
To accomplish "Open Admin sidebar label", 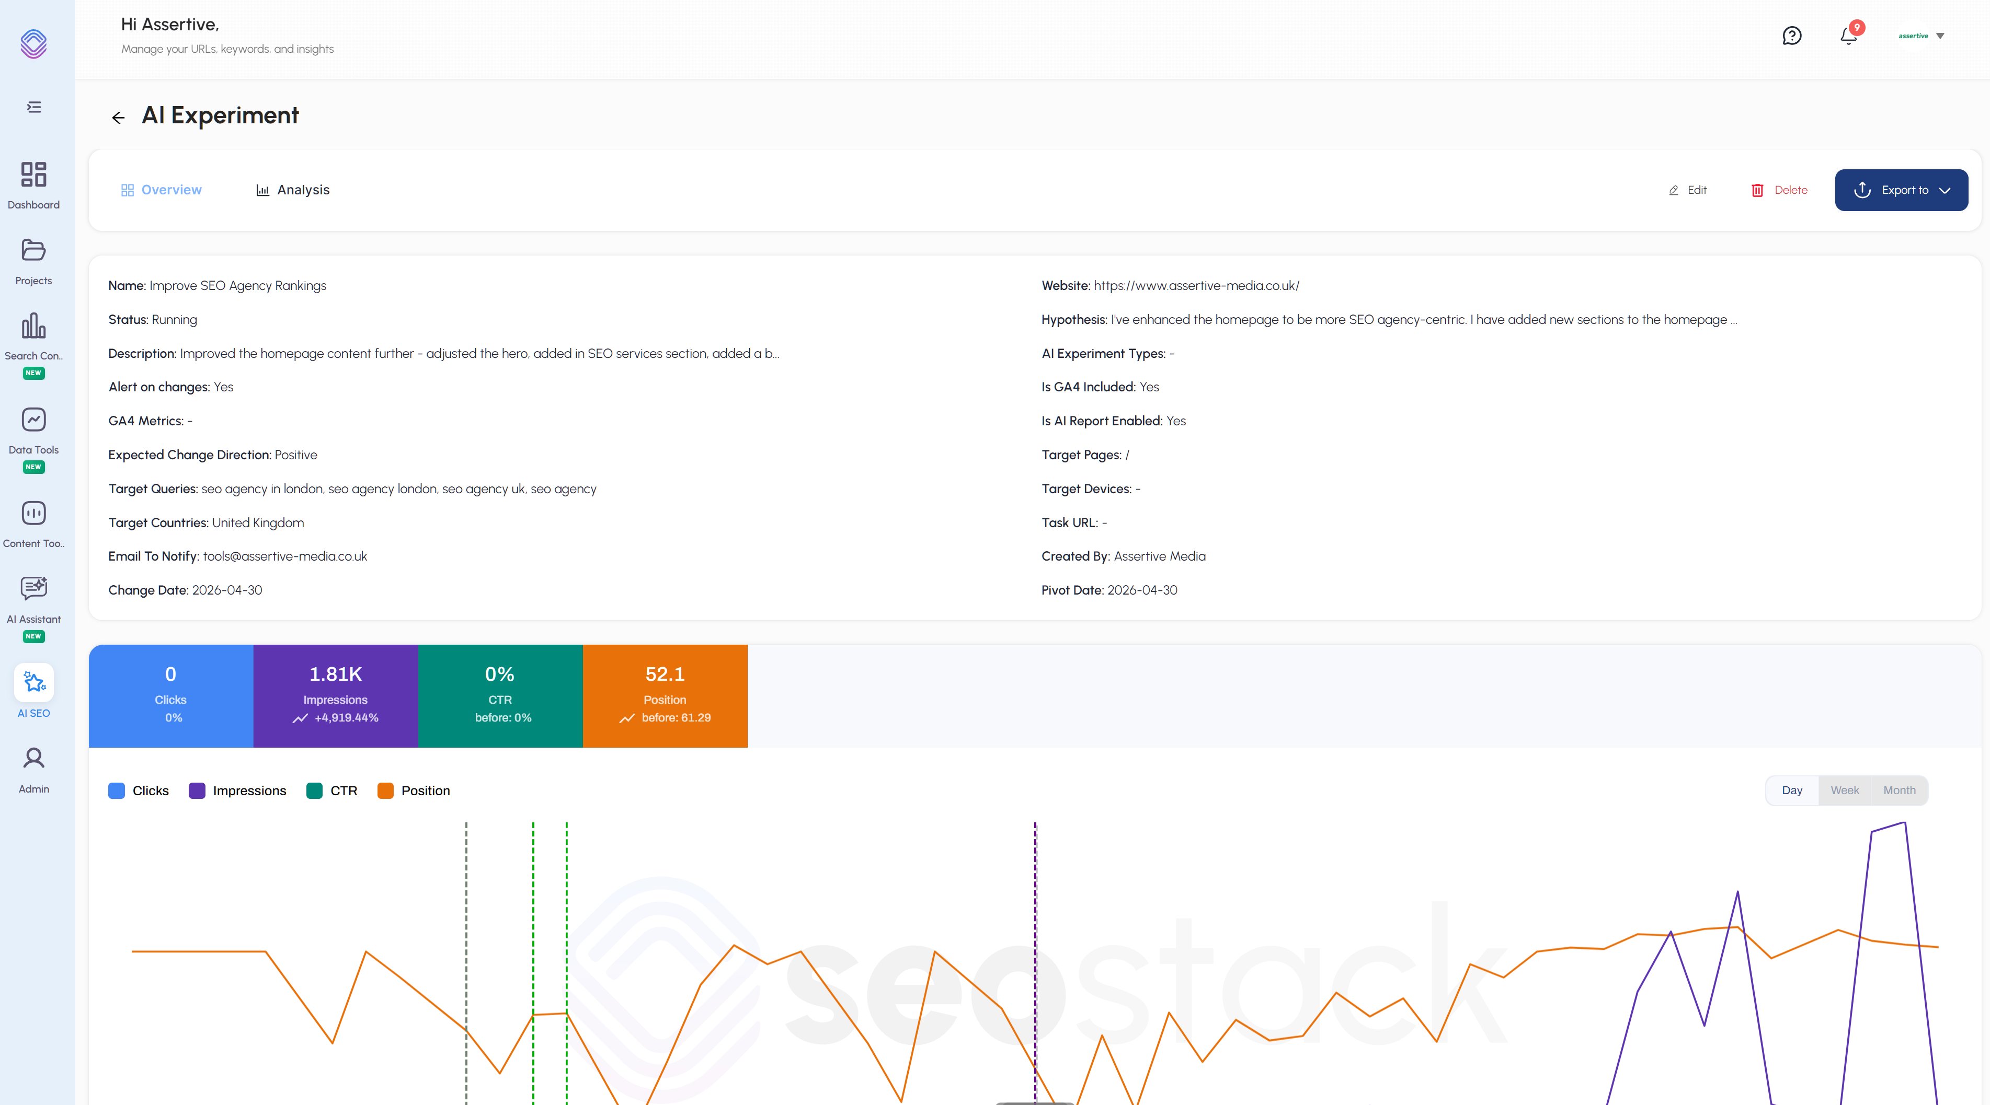I will [x=33, y=788].
